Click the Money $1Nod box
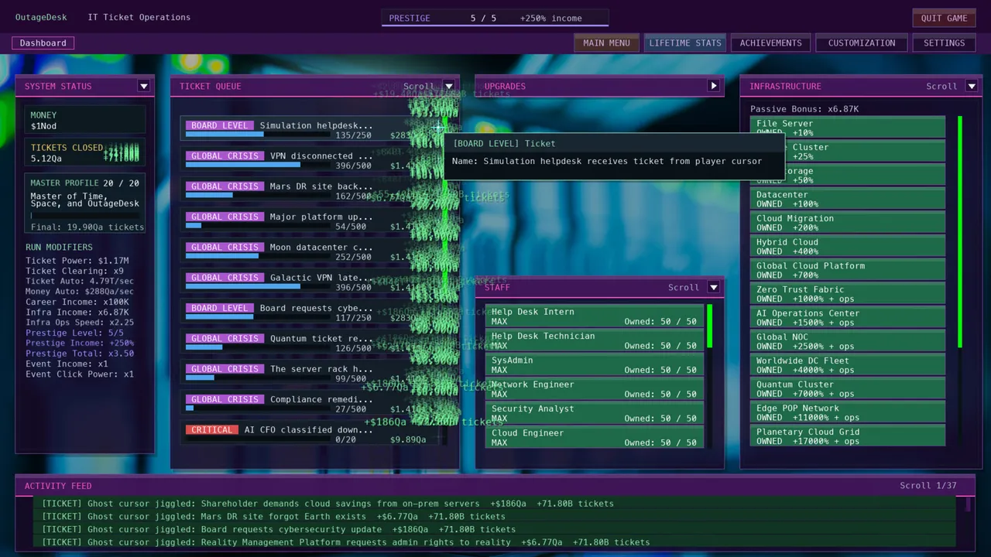The width and height of the screenshot is (991, 557). click(85, 120)
